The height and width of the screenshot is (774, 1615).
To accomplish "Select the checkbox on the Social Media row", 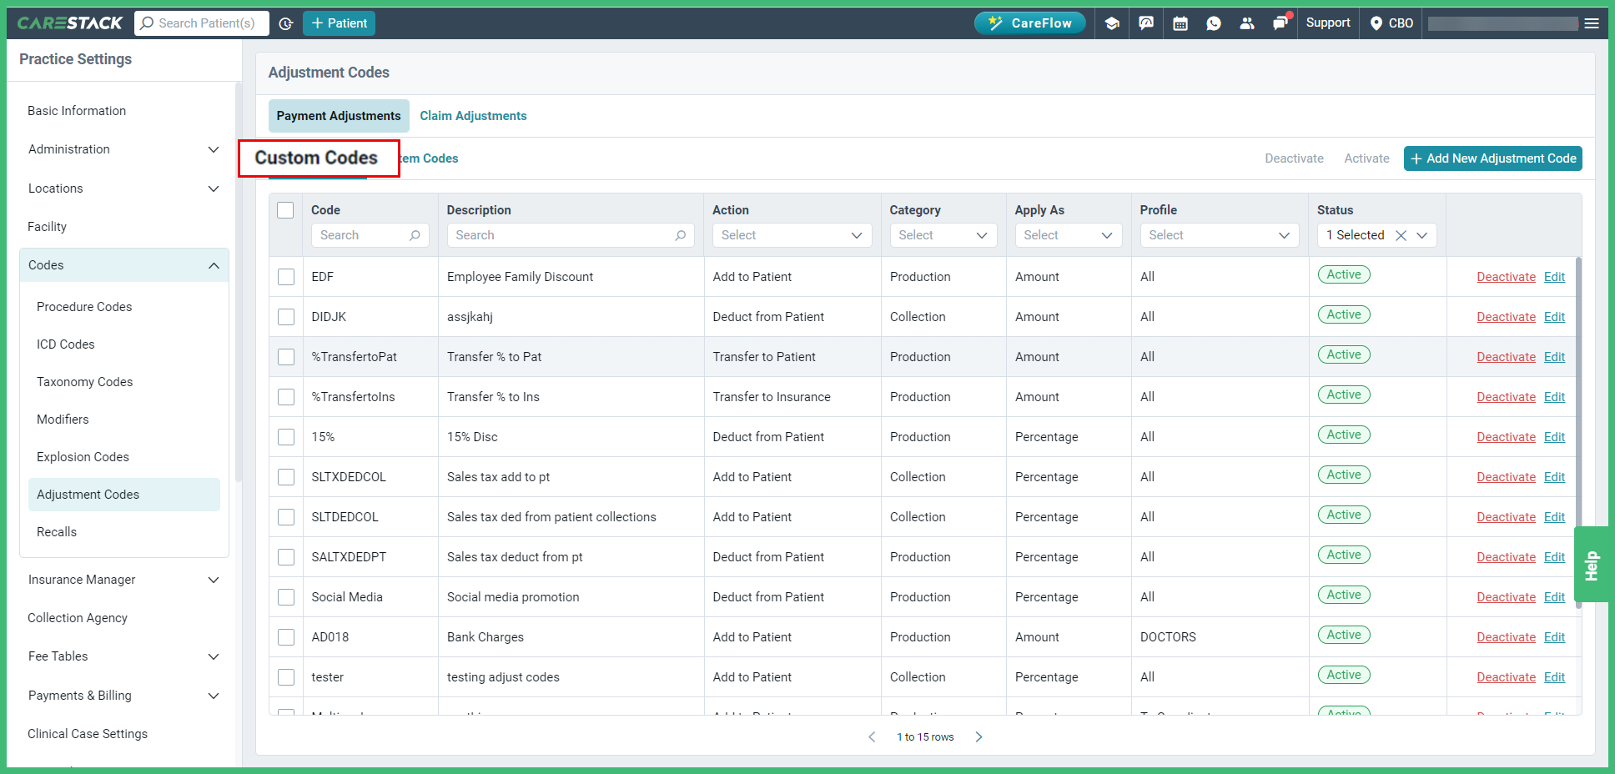I will pos(286,596).
